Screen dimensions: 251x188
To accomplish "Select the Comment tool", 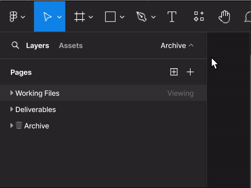I will pyautogui.click(x=248, y=17).
